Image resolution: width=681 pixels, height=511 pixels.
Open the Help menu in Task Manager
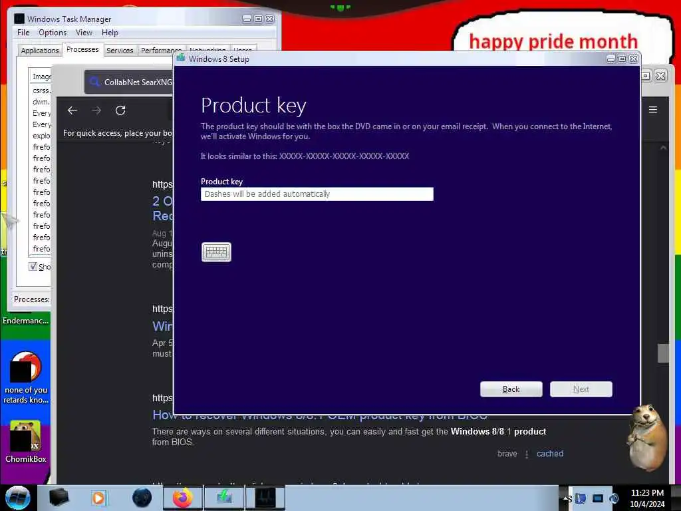coord(110,33)
